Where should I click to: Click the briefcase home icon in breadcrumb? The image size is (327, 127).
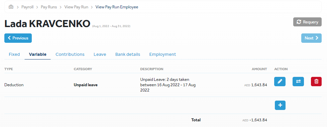click(x=11, y=7)
